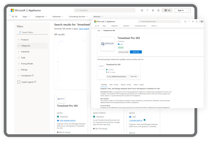Click the feedback smiley icon in back window
208x141 pixels.
pos(142,10)
